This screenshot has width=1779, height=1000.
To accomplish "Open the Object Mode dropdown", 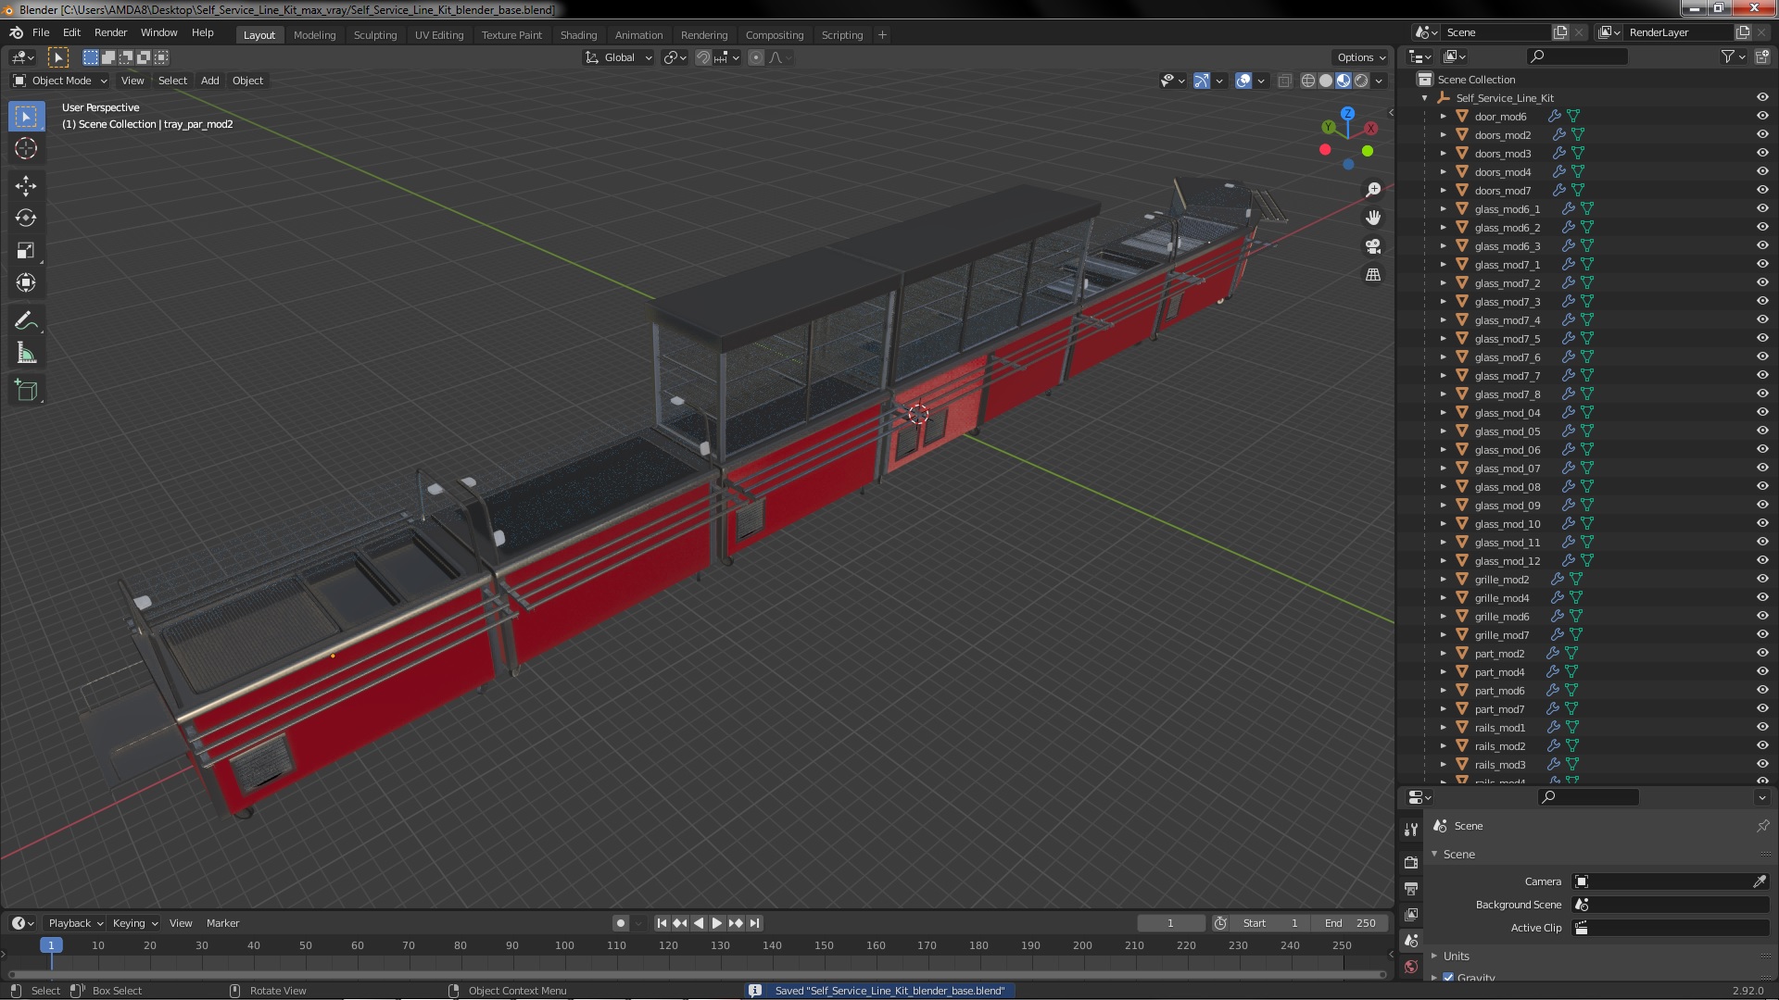I will tap(60, 81).
